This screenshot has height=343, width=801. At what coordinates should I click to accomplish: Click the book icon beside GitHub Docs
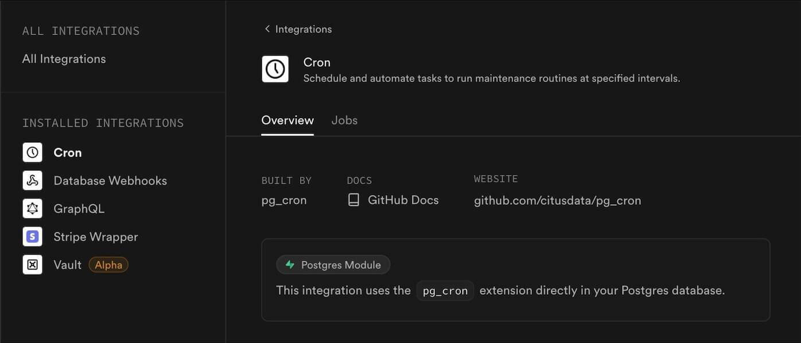[353, 200]
